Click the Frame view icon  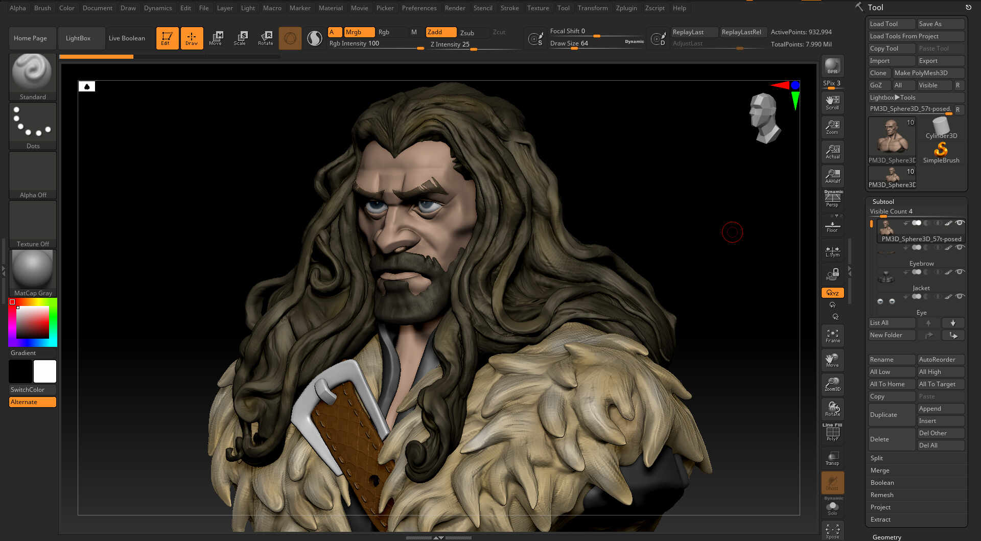coord(832,336)
